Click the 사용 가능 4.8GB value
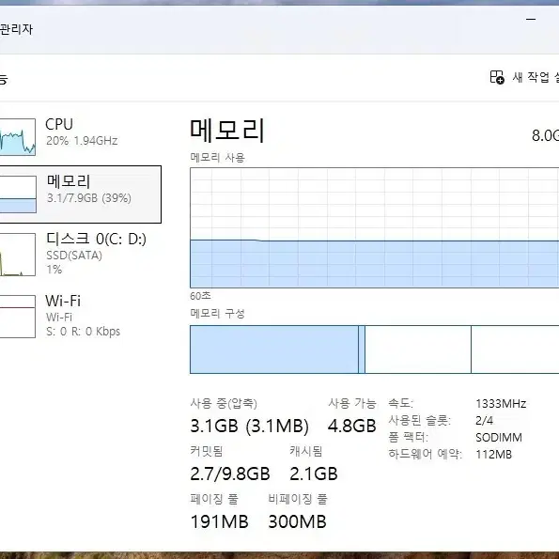Viewport: 559px width, 559px height. pos(352,426)
